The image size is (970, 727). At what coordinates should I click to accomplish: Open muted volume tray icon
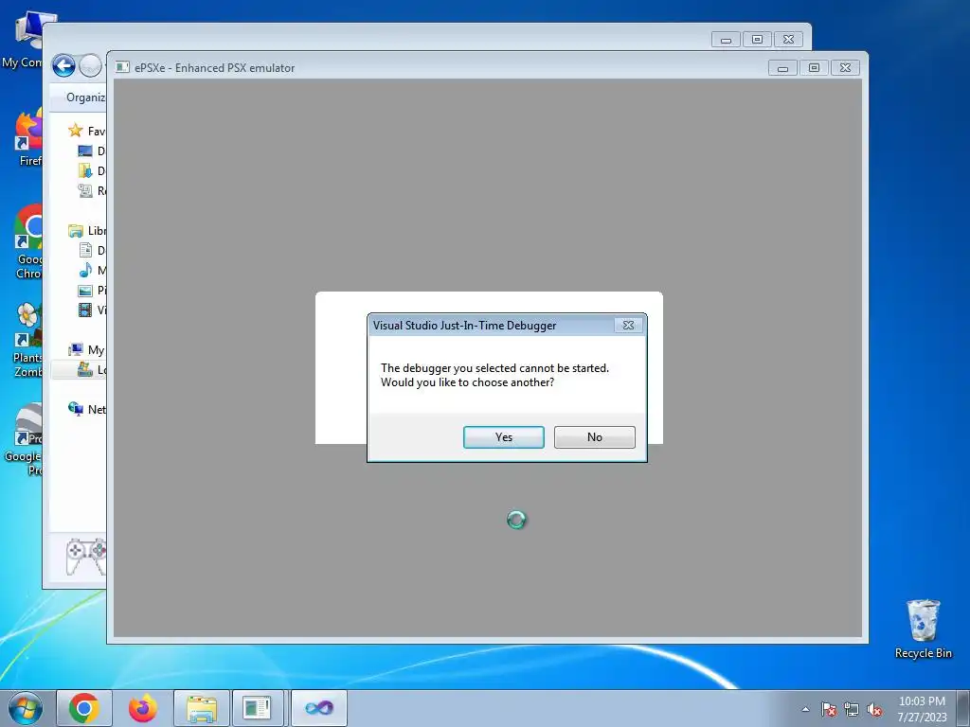pyautogui.click(x=874, y=709)
